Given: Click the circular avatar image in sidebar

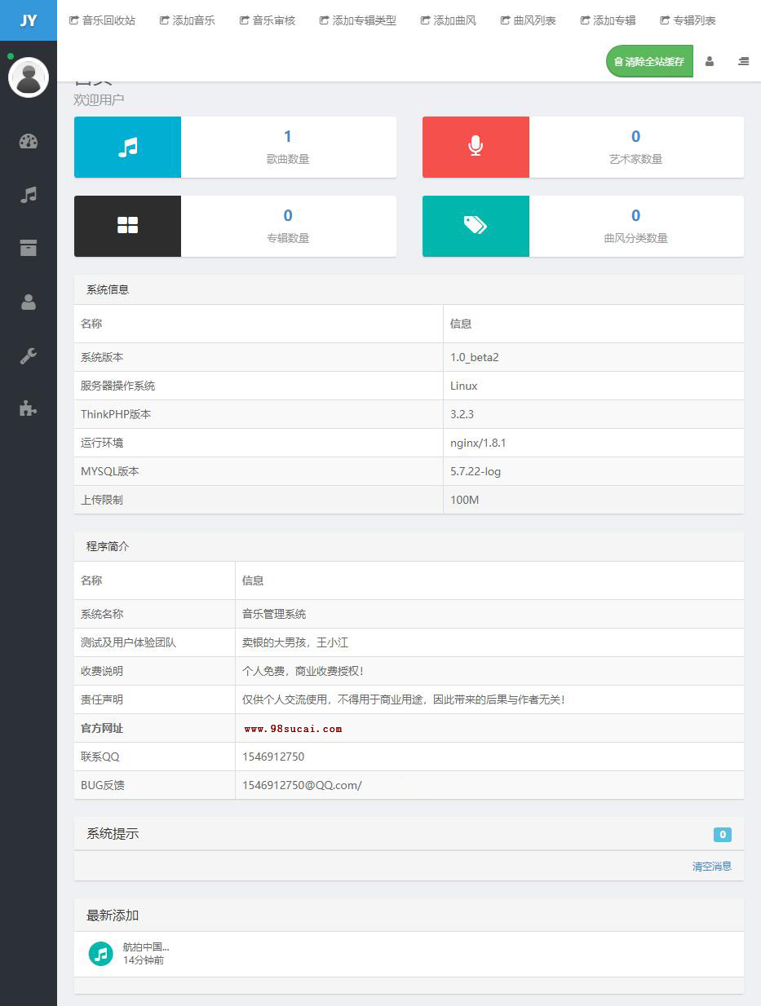Looking at the screenshot, I should (x=29, y=77).
